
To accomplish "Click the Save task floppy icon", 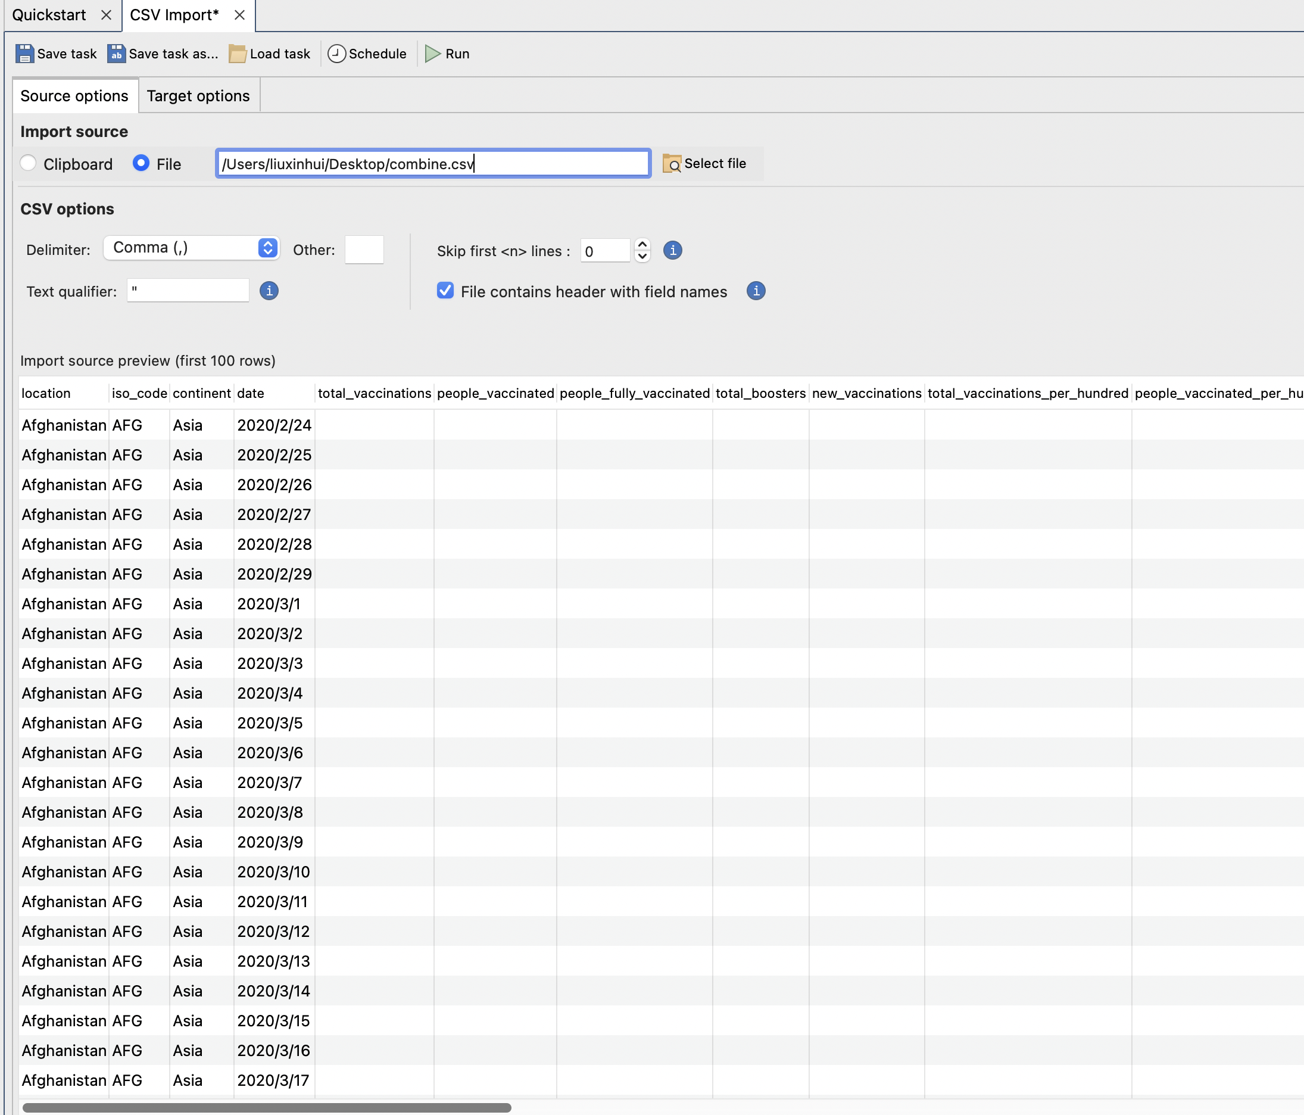I will coord(24,54).
